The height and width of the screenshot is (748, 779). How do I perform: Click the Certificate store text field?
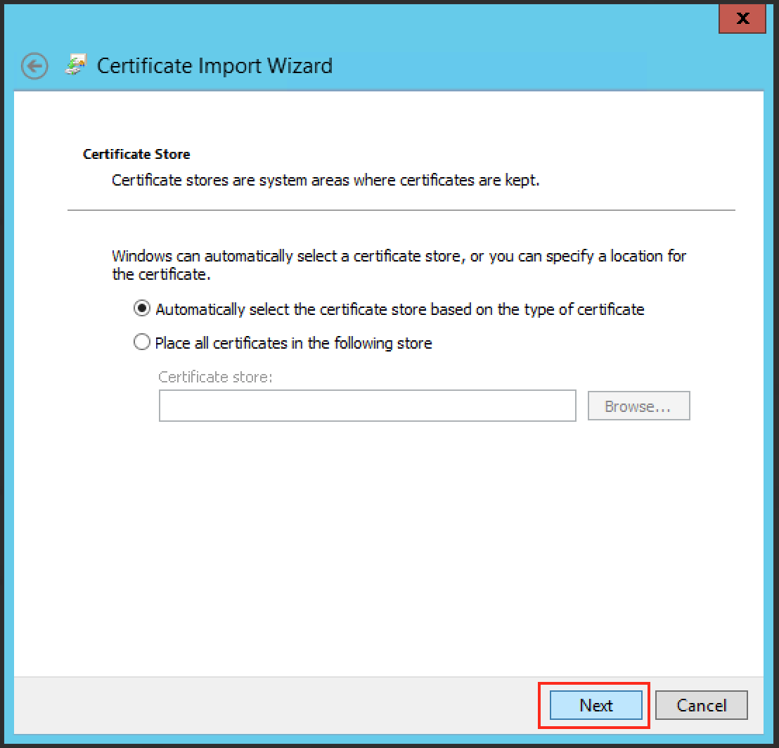(367, 406)
